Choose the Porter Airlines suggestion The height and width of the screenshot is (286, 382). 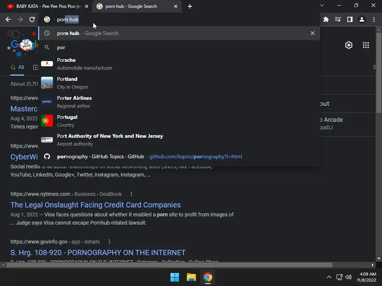179,102
